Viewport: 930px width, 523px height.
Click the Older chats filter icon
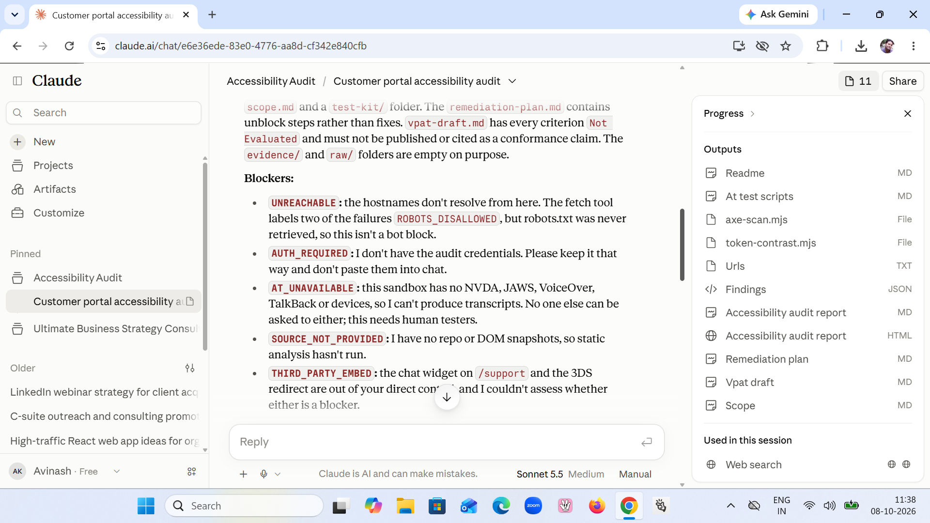(x=190, y=369)
